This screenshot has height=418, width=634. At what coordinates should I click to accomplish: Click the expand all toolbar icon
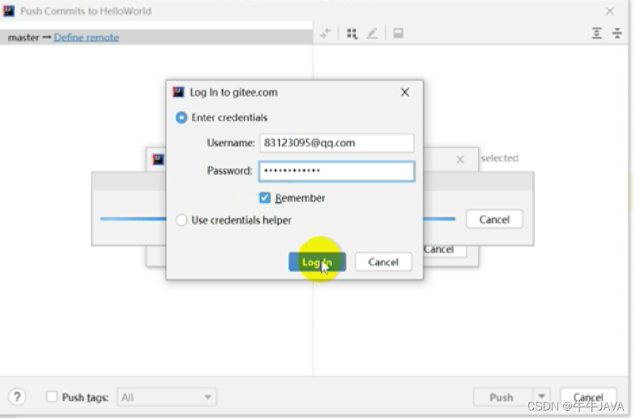[x=597, y=33]
